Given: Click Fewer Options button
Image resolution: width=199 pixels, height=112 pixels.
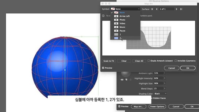Looking at the screenshot, I should coord(157,106).
